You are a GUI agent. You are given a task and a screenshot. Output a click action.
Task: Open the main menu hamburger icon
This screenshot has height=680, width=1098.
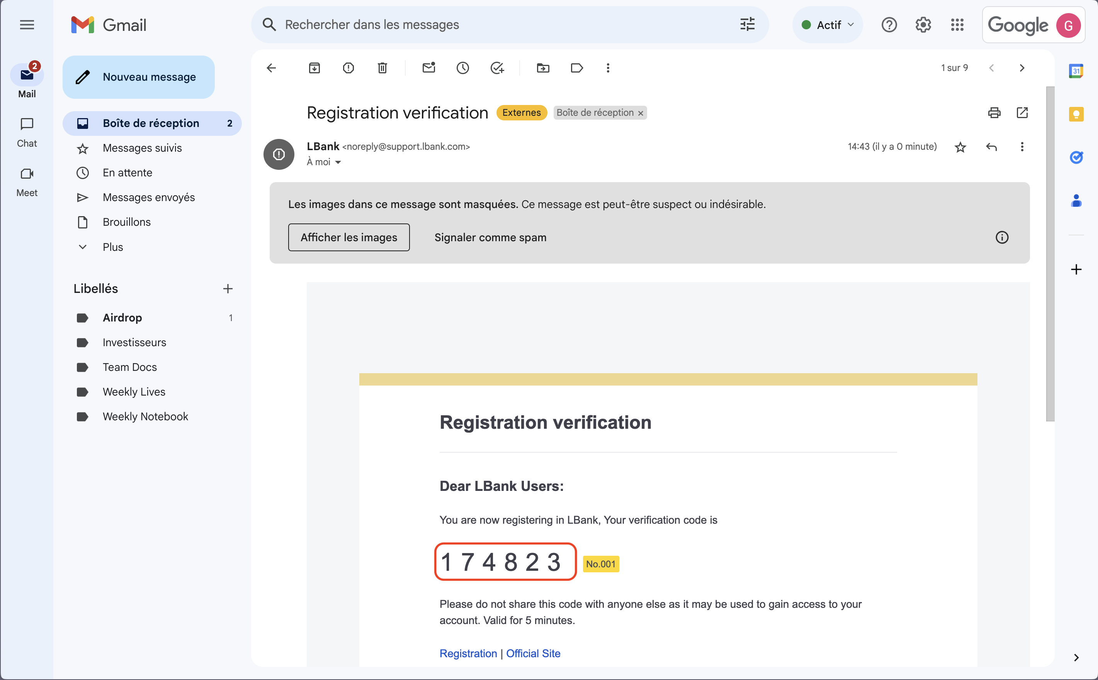point(27,25)
